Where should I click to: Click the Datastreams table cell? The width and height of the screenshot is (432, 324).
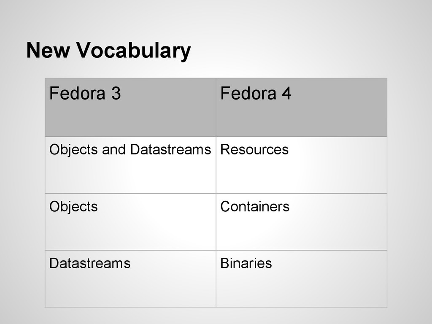131,278
